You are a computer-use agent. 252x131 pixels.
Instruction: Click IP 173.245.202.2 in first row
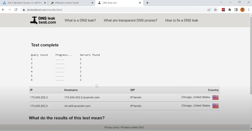coord(39,97)
